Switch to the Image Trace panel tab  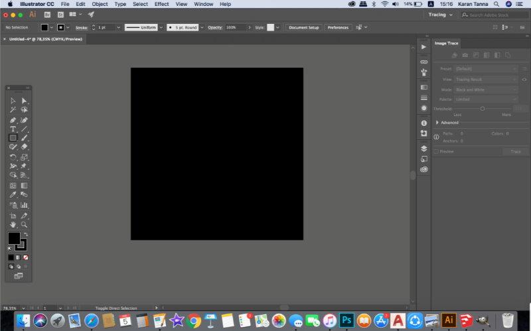point(446,43)
